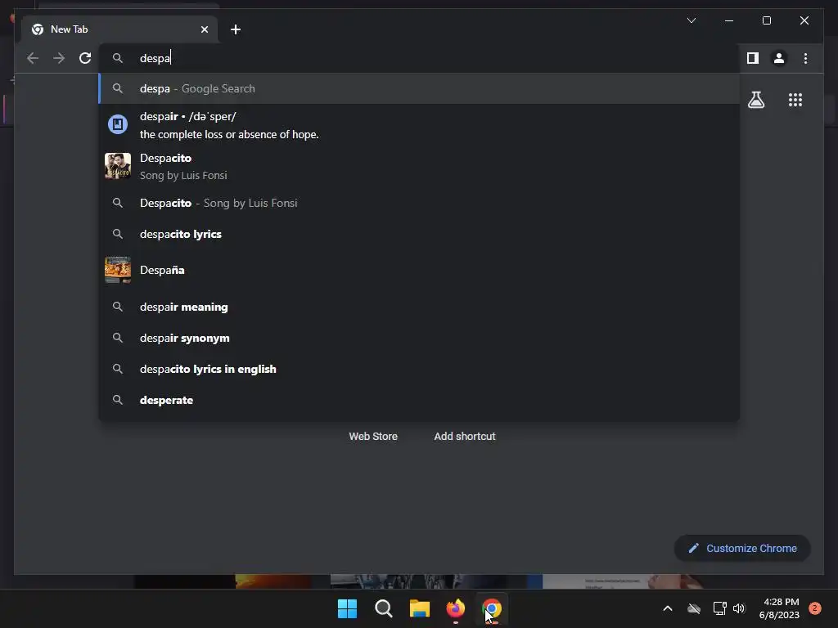Select the 'desperate' suggestion
Viewport: 838px width, 628px height.
(419, 400)
